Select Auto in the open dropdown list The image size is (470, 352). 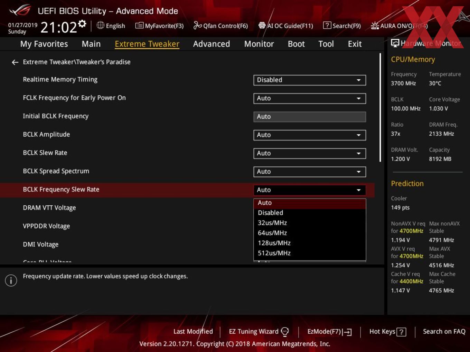[x=310, y=203]
